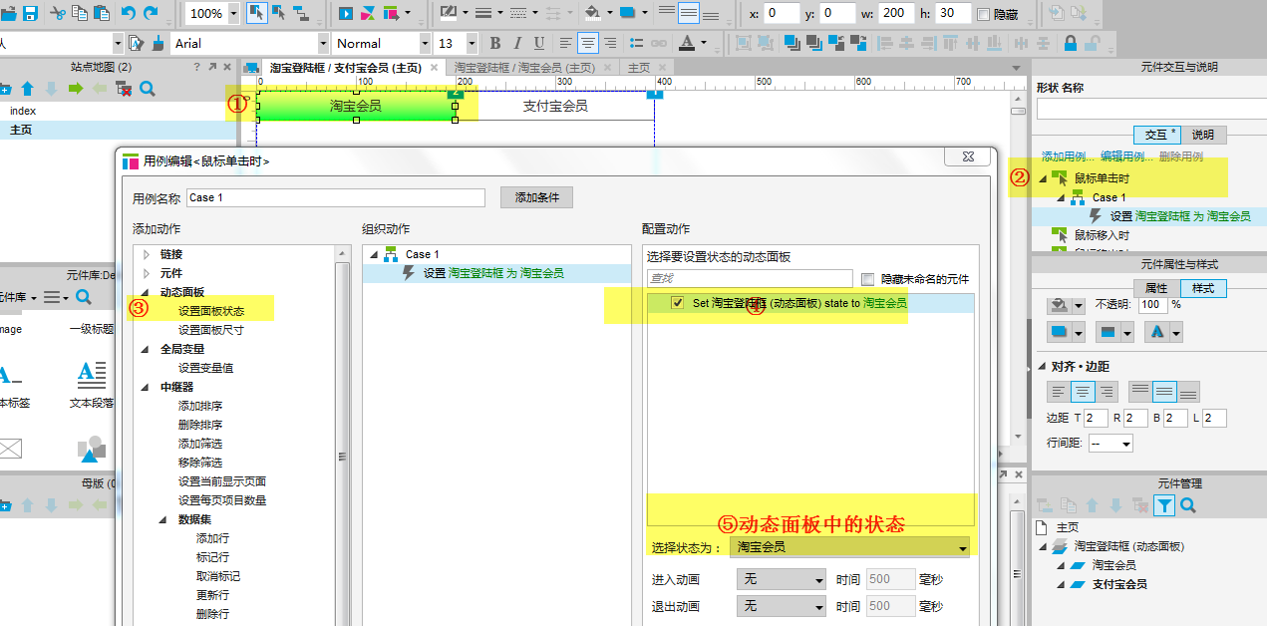Expand the 元件 action category
This screenshot has width=1267, height=626.
148,273
